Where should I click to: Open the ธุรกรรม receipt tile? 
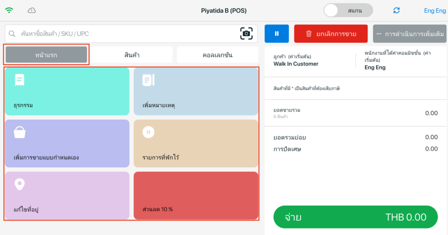pyautogui.click(x=67, y=91)
